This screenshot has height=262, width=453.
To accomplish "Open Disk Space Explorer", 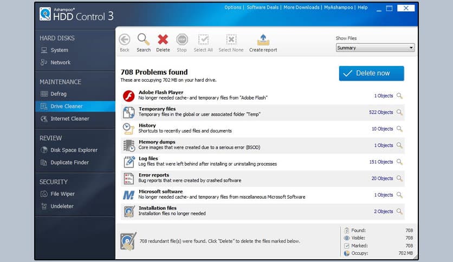I will click(x=74, y=150).
